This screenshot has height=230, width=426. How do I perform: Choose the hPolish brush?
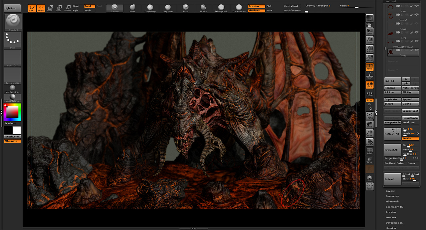pos(203,8)
